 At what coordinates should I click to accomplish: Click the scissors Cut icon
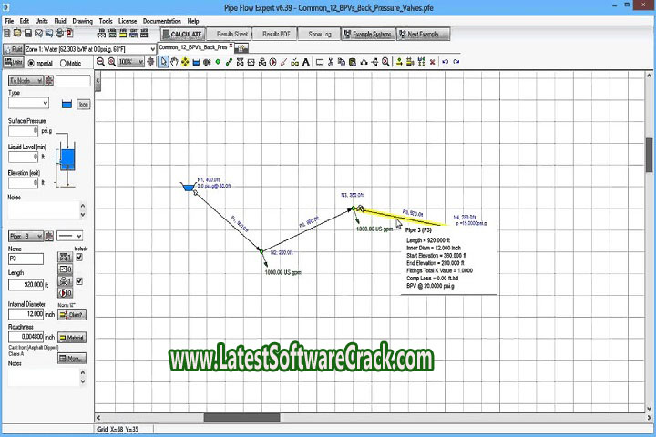point(331,62)
